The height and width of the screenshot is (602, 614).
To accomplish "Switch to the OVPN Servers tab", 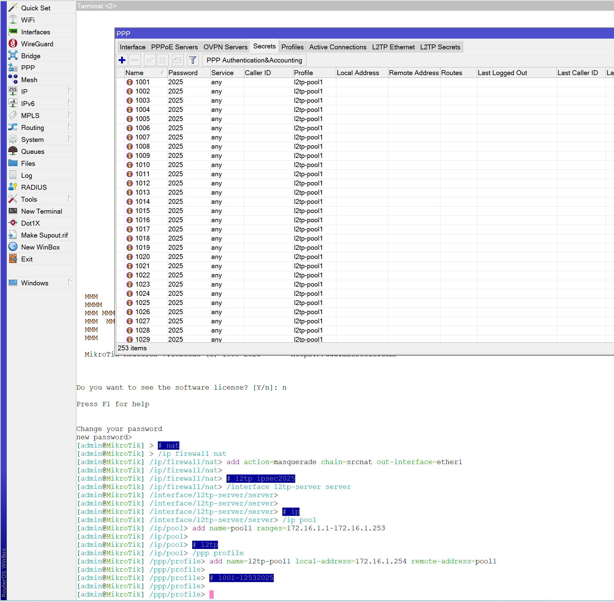I will pos(225,47).
